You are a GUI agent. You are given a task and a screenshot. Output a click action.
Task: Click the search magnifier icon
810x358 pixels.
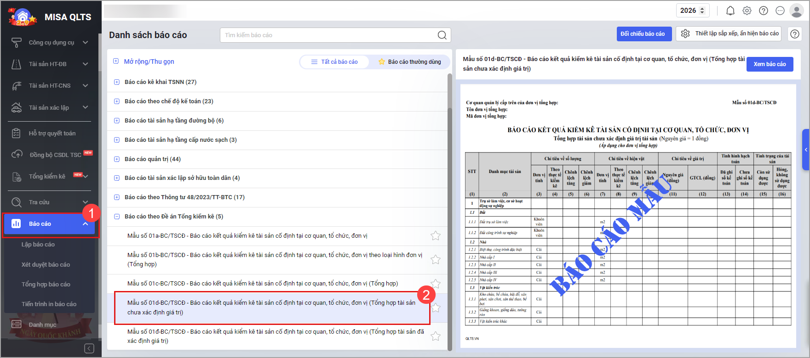click(442, 35)
